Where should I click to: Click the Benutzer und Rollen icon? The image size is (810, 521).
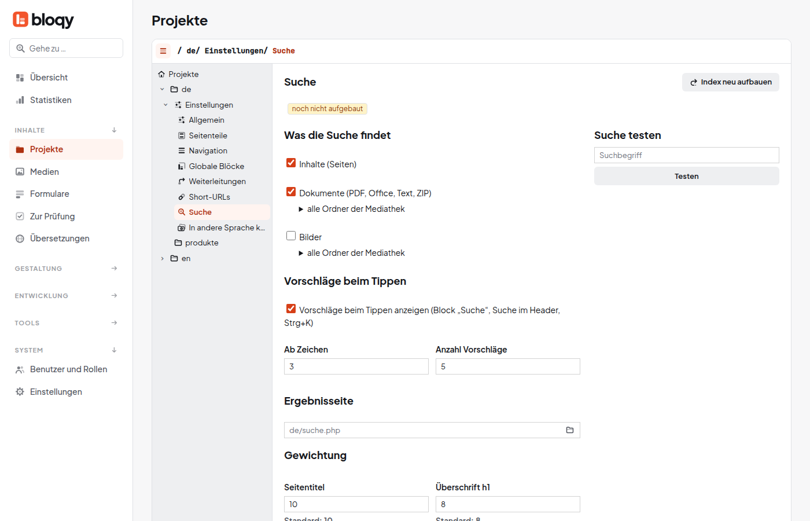point(20,369)
